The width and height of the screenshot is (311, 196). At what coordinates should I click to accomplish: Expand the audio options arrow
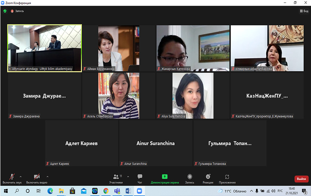coord(21,177)
